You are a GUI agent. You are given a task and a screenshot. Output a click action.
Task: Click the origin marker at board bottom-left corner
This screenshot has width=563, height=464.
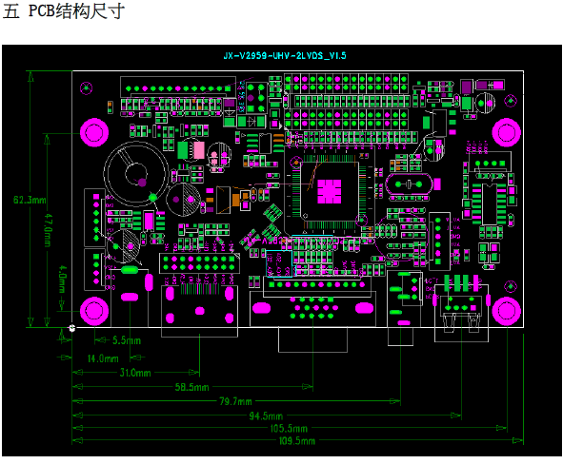tap(72, 328)
